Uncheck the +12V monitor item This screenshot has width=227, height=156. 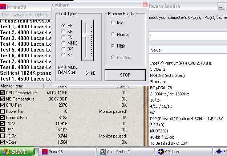2,124
